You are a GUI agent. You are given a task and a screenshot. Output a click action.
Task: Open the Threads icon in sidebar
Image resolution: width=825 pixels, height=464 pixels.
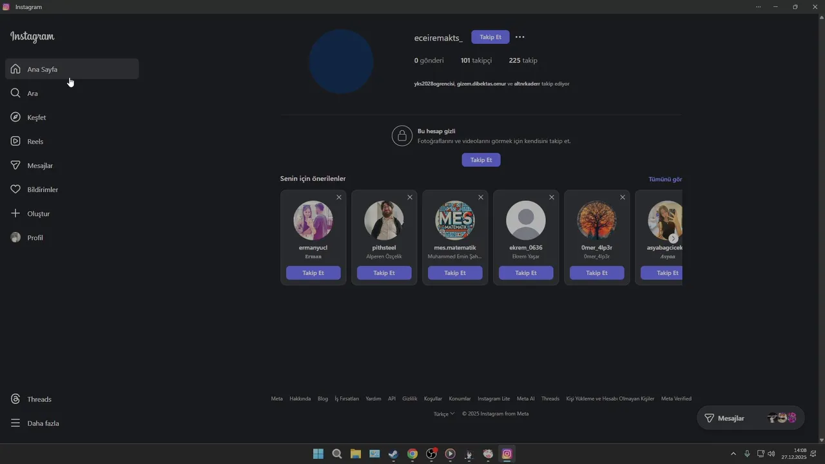tap(15, 399)
